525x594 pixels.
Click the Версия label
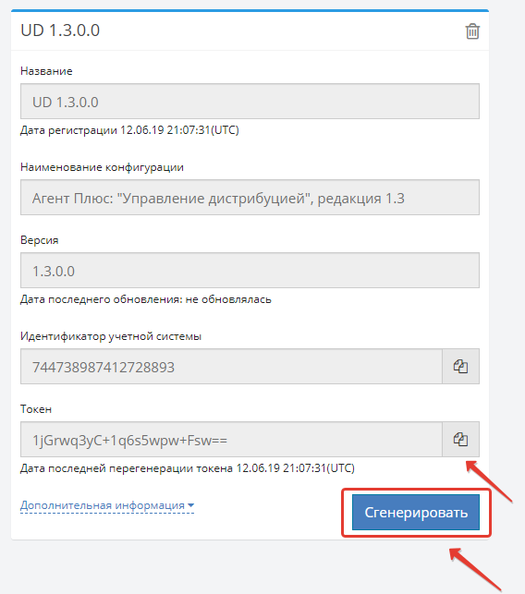click(x=40, y=240)
